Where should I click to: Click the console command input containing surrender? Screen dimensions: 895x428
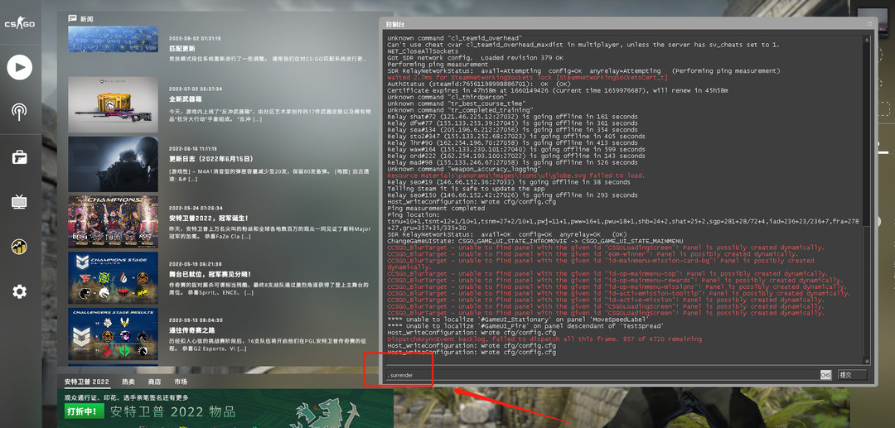pos(602,375)
